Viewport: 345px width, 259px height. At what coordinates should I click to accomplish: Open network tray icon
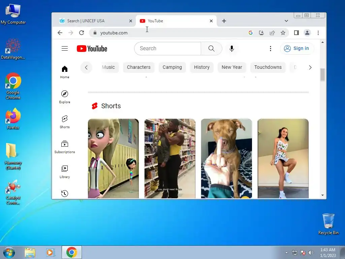click(x=294, y=253)
